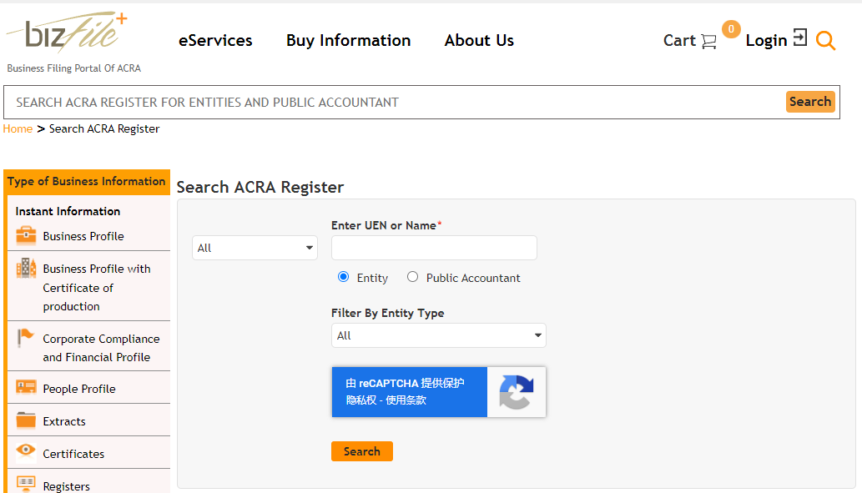Open the eServices menu
Viewport: 862px width, 493px height.
tap(215, 40)
